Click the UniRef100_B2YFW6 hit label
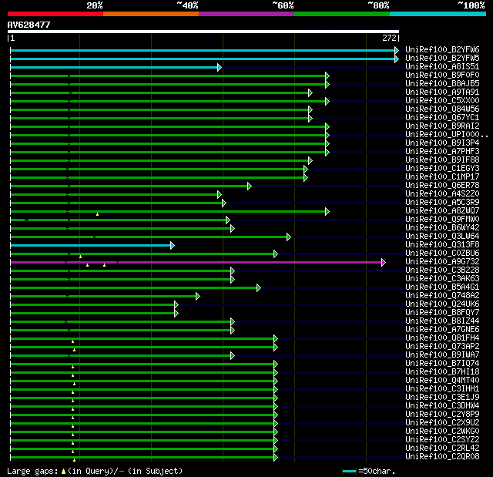This screenshot has height=477, width=493. (x=442, y=49)
